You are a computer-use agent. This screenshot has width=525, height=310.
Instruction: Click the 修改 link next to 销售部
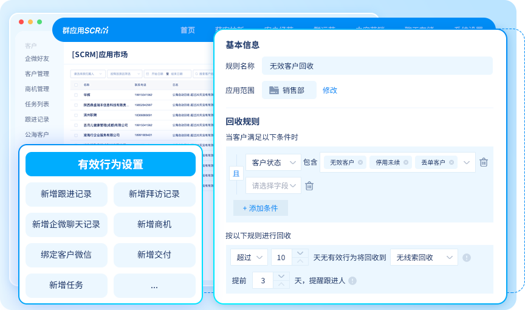[x=330, y=90]
